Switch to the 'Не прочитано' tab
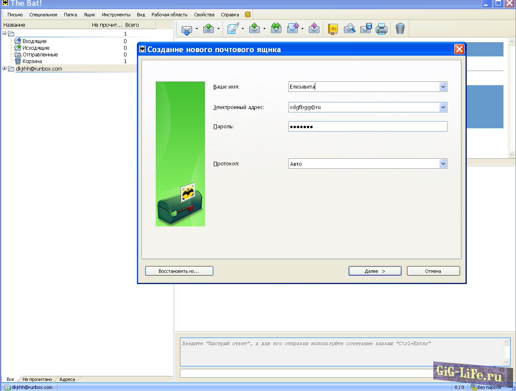The width and height of the screenshot is (516, 391). pos(37,379)
